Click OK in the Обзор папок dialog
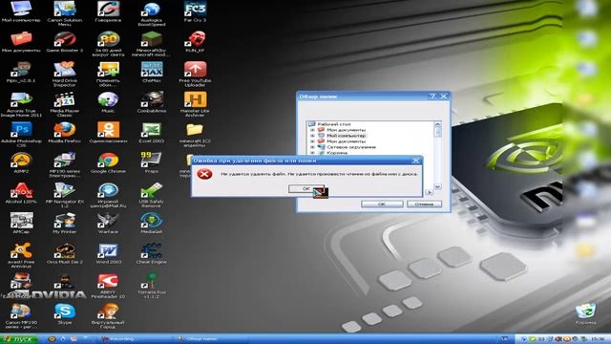 click(x=382, y=204)
